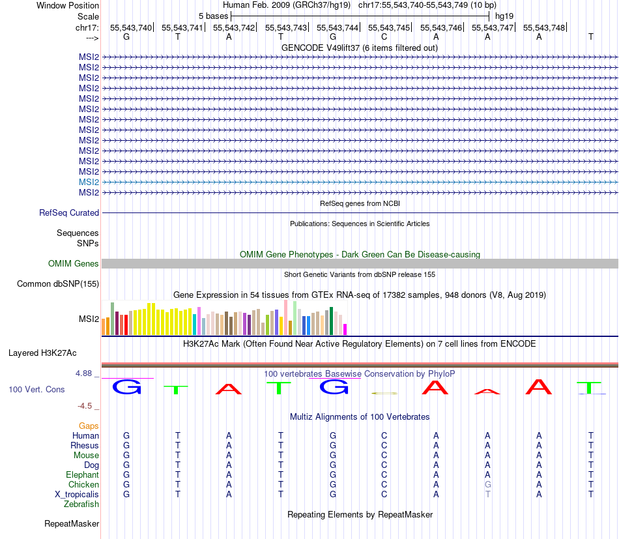Viewport: 619px width, 539px height.
Task: Open 'Publications: Sequences in Scientific Articles' title
Action: [360, 224]
